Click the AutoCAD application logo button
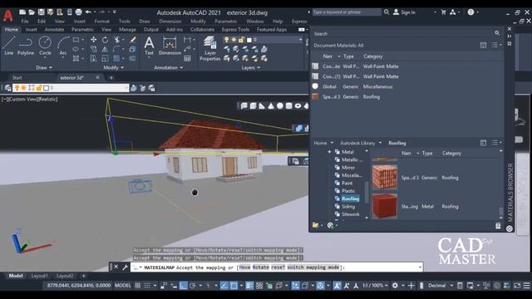 pyautogui.click(x=7, y=15)
